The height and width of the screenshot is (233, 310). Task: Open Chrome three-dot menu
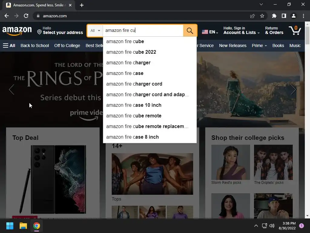pos(303,16)
